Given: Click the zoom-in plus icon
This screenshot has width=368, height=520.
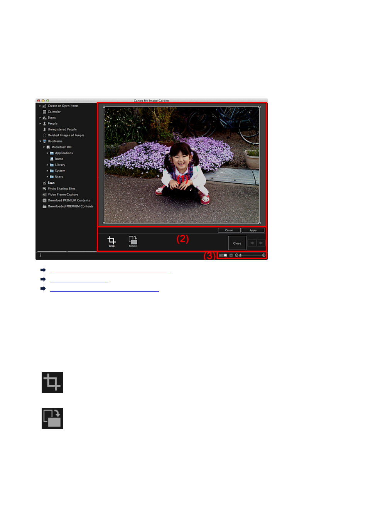Looking at the screenshot, I should click(x=264, y=255).
